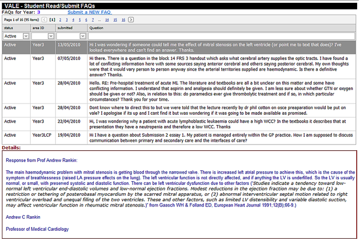
Task: Open the submitted date filter dropdown
Action: [x=82, y=36]
